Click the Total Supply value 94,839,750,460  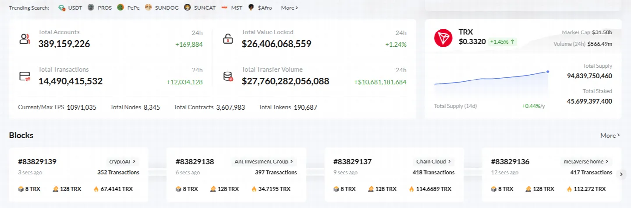[590, 76]
